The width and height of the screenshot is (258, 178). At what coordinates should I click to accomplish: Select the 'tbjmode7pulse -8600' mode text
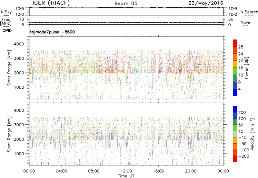53,32
